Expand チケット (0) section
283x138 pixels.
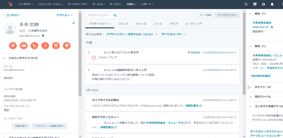point(250,87)
